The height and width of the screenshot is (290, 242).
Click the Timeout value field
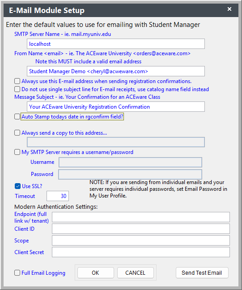tap(58, 196)
